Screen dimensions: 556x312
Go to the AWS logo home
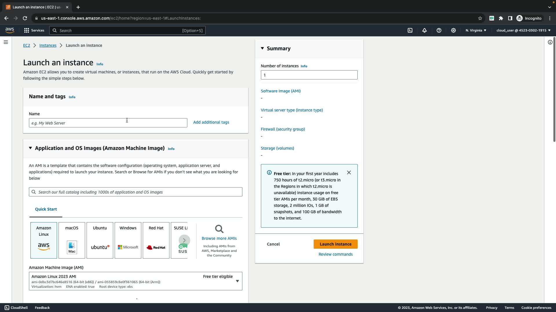[x=10, y=30]
